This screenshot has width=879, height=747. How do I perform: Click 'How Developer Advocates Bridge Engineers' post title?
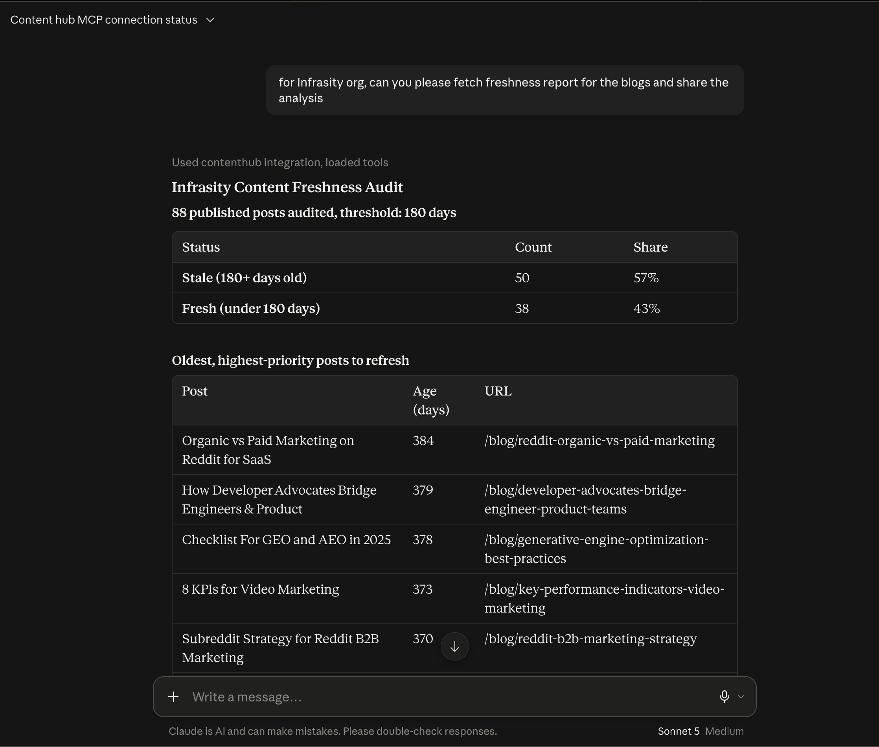click(x=279, y=500)
